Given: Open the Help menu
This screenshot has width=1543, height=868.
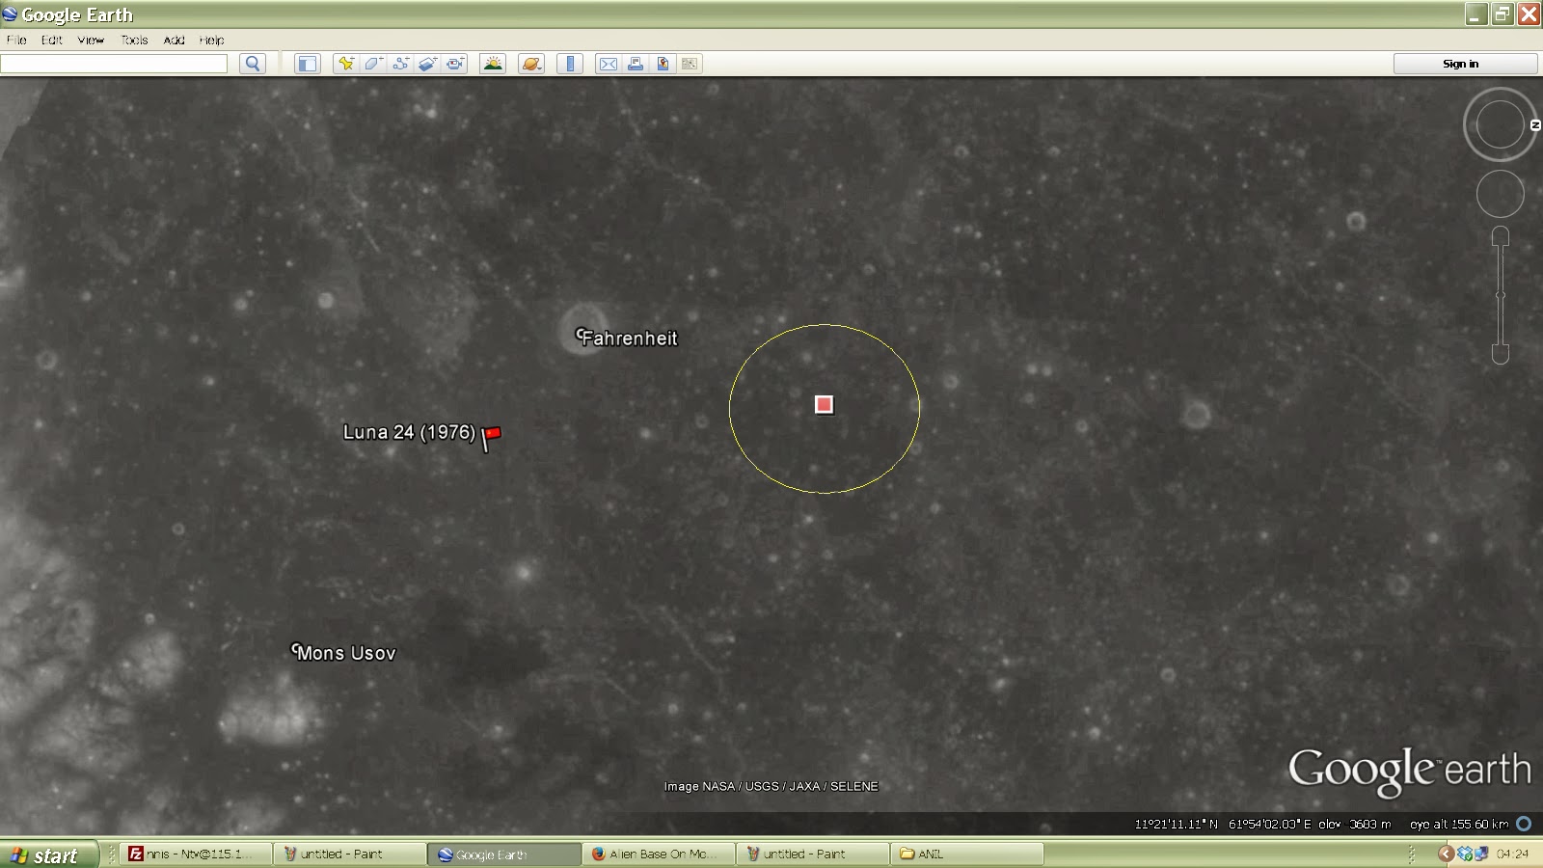Looking at the screenshot, I should coord(212,40).
